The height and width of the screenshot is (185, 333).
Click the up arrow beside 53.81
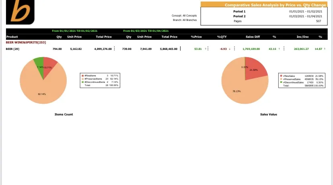[x=206, y=49]
